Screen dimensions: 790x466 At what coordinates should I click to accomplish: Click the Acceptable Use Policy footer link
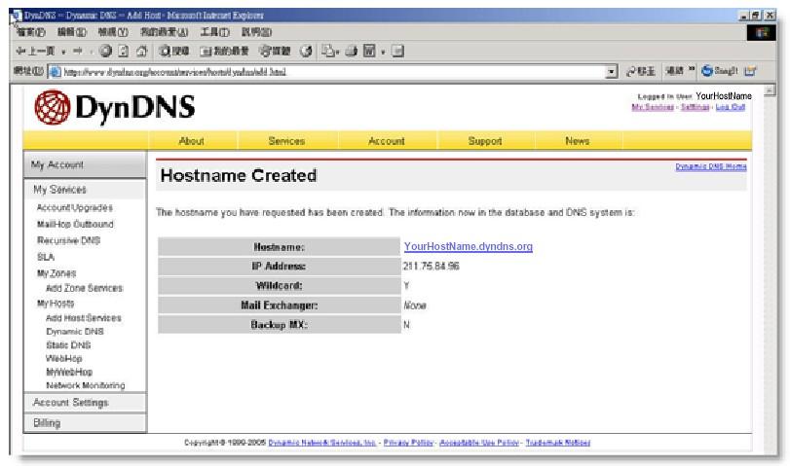[x=479, y=443]
